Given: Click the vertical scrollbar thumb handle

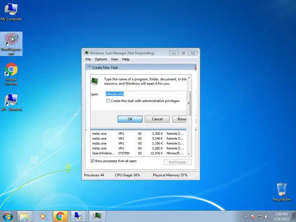Looking at the screenshot, I should (x=189, y=103).
